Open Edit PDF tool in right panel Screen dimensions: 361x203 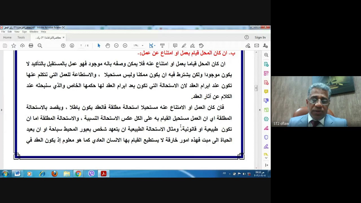(266, 73)
